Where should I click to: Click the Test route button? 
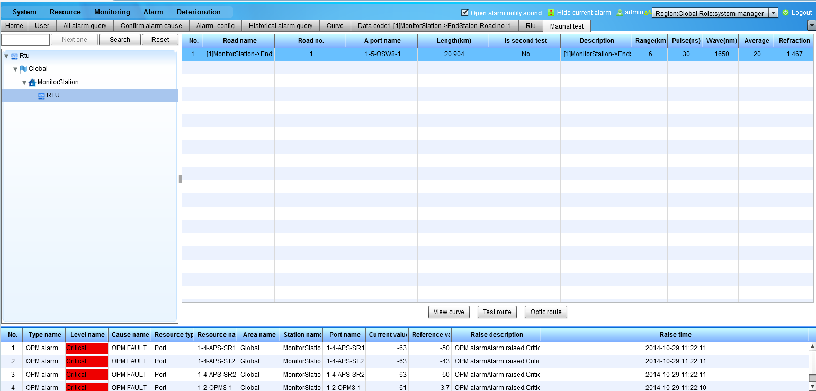[497, 312]
